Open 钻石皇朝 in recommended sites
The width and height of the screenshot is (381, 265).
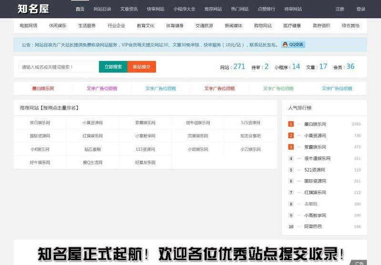(x=93, y=149)
